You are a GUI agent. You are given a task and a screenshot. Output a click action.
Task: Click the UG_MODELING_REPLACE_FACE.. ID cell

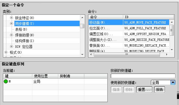(x=146, y=45)
